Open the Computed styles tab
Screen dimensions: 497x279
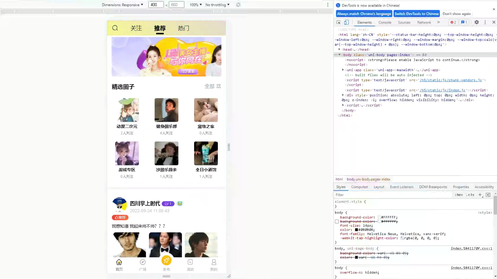(x=359, y=187)
